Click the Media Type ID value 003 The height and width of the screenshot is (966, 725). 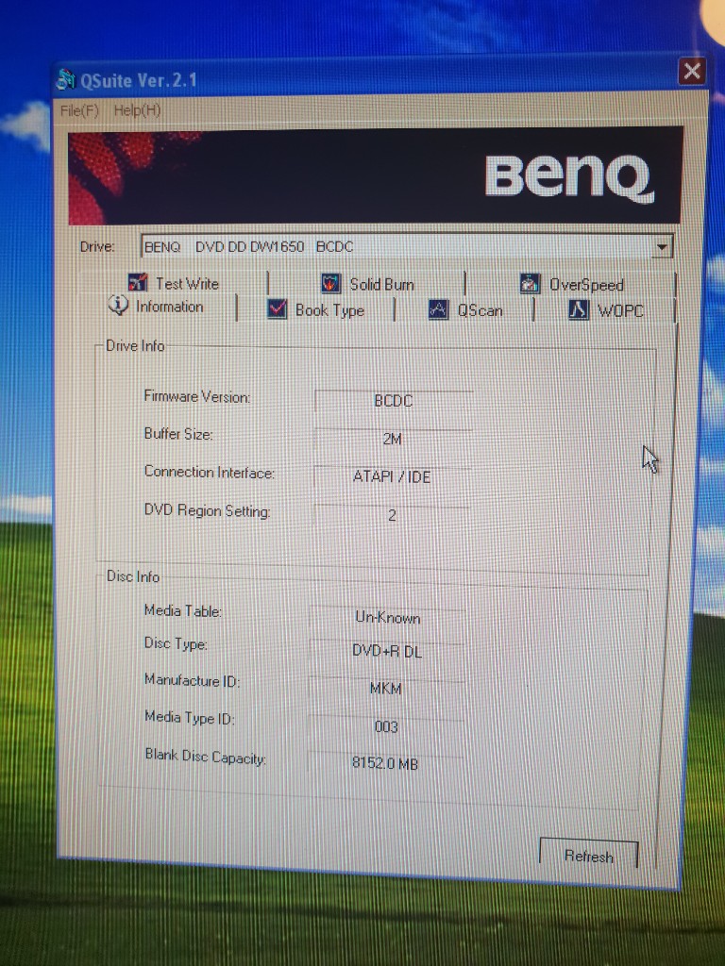386,726
